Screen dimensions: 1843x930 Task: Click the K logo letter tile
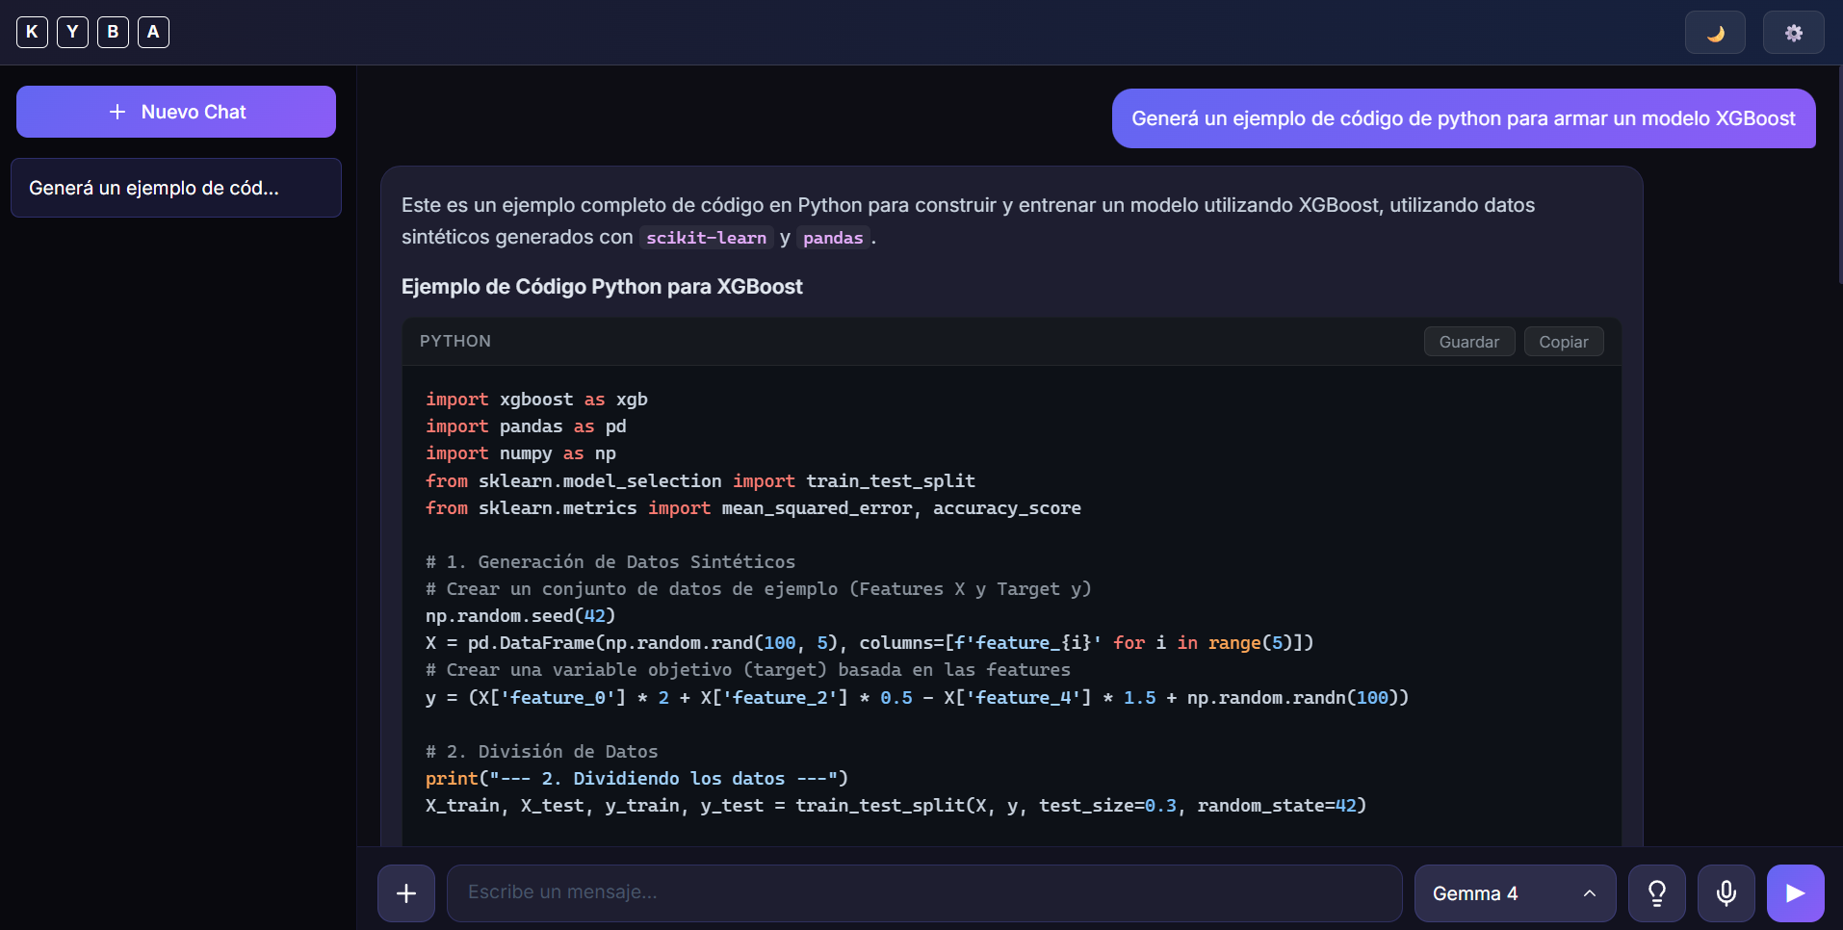(x=32, y=32)
